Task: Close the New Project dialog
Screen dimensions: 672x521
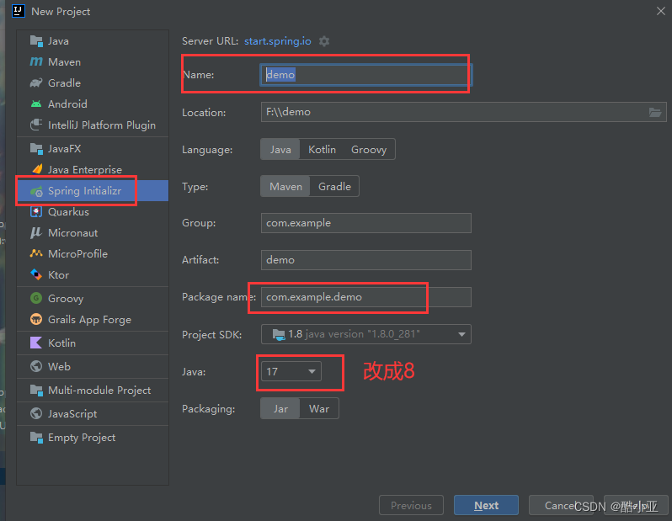Action: 660,11
